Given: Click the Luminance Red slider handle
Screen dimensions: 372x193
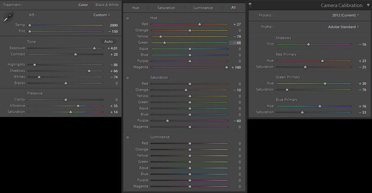Looking at the screenshot, I should 190,143.
